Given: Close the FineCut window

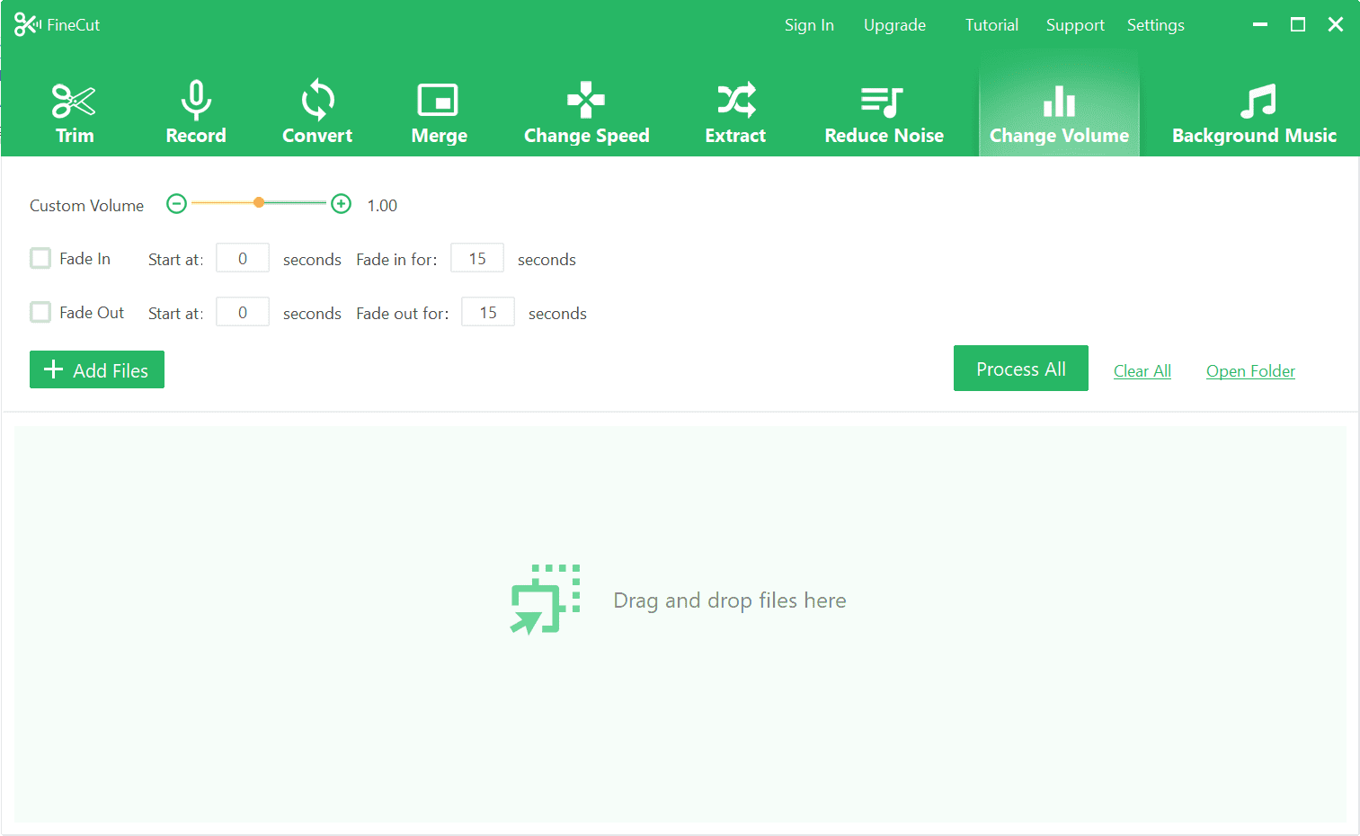Looking at the screenshot, I should (x=1336, y=25).
